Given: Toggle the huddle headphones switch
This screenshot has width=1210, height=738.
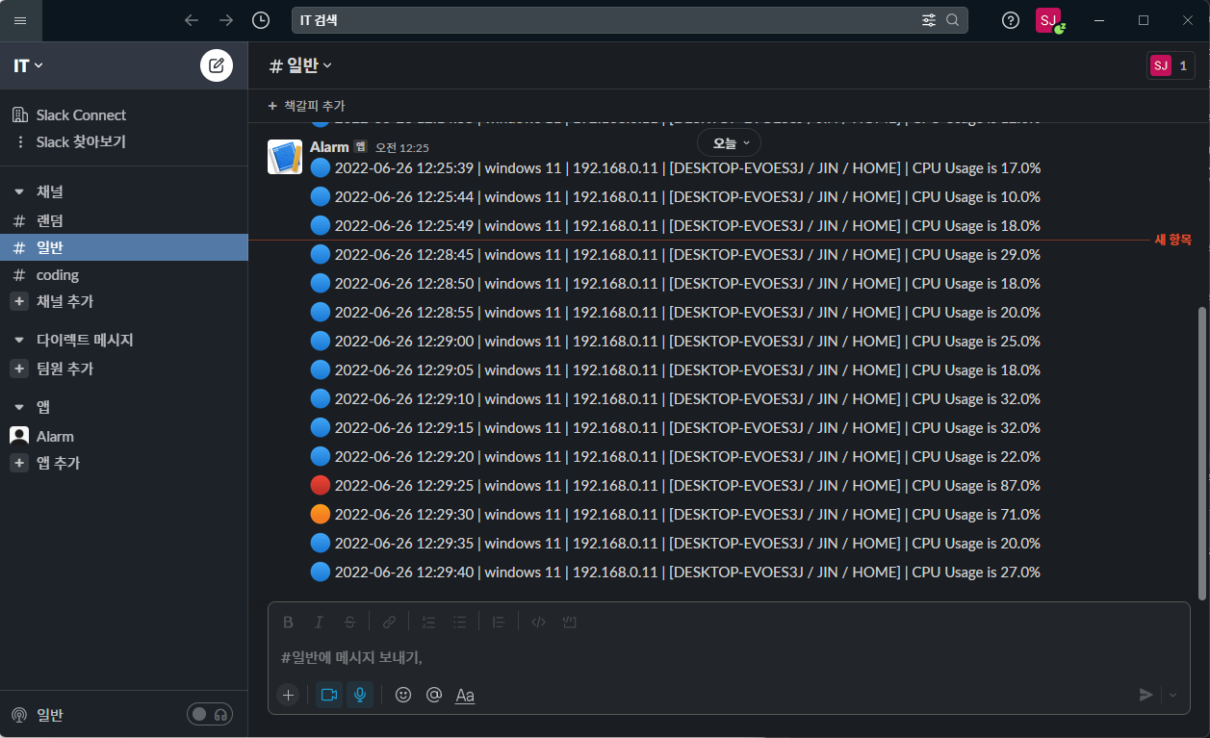Looking at the screenshot, I should point(210,714).
